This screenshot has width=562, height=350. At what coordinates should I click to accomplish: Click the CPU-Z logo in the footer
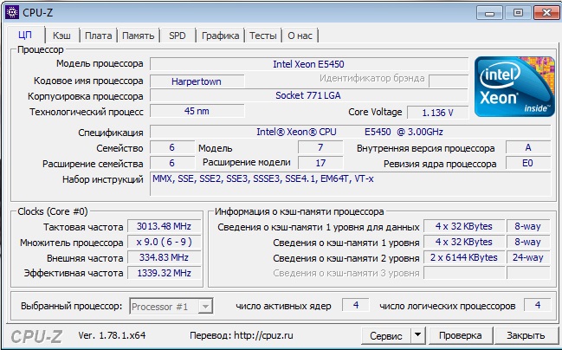coord(36,336)
